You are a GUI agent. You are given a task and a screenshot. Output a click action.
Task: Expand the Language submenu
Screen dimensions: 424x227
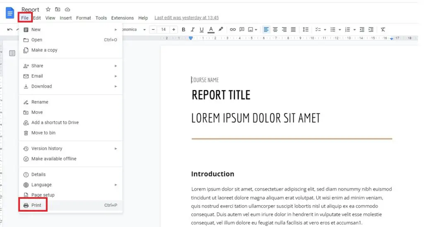pyautogui.click(x=70, y=185)
